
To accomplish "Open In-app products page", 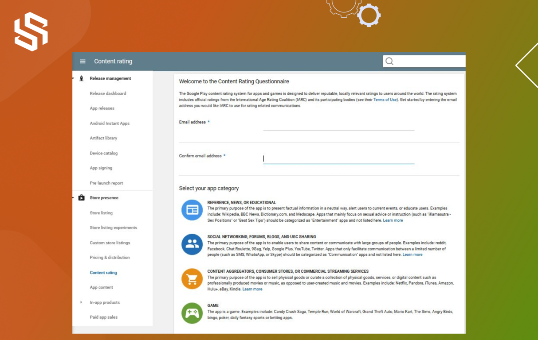I will (x=105, y=302).
